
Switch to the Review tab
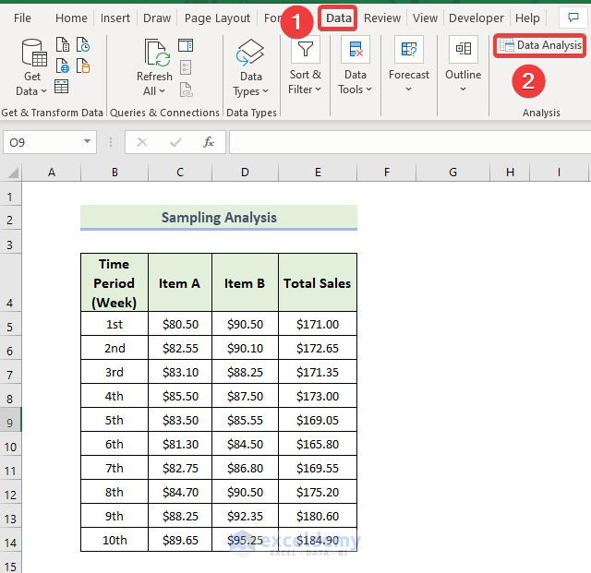pyautogui.click(x=382, y=18)
